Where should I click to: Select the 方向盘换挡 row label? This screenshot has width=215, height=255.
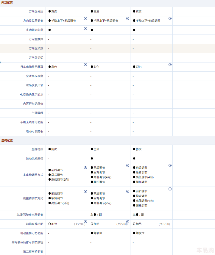(36, 39)
